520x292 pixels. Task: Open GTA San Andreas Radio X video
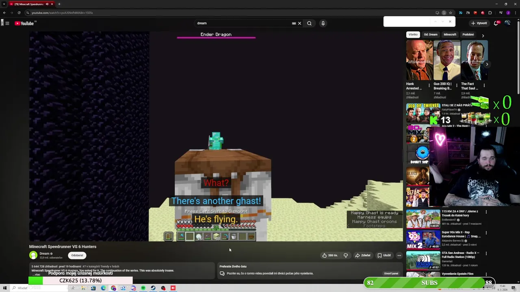coord(423,260)
